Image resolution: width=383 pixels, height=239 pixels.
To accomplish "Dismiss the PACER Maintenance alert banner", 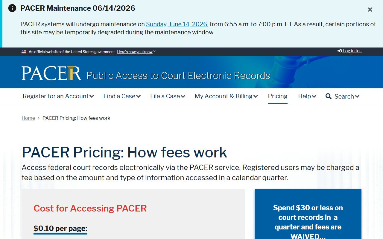I will [370, 10].
